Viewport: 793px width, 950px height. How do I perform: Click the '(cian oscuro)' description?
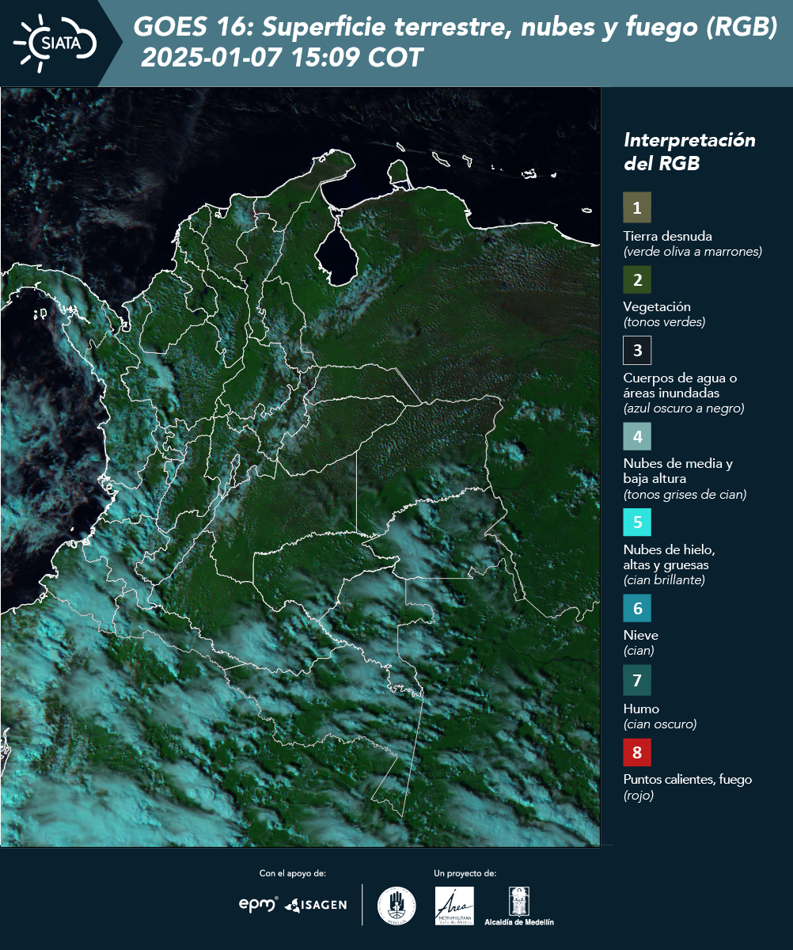coord(660,724)
